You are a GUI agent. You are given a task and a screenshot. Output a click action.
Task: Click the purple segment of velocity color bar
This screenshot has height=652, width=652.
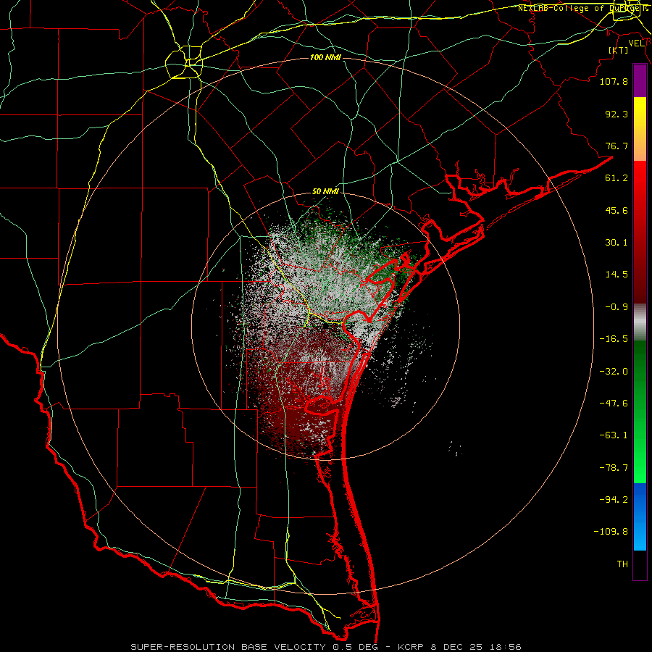click(x=640, y=81)
